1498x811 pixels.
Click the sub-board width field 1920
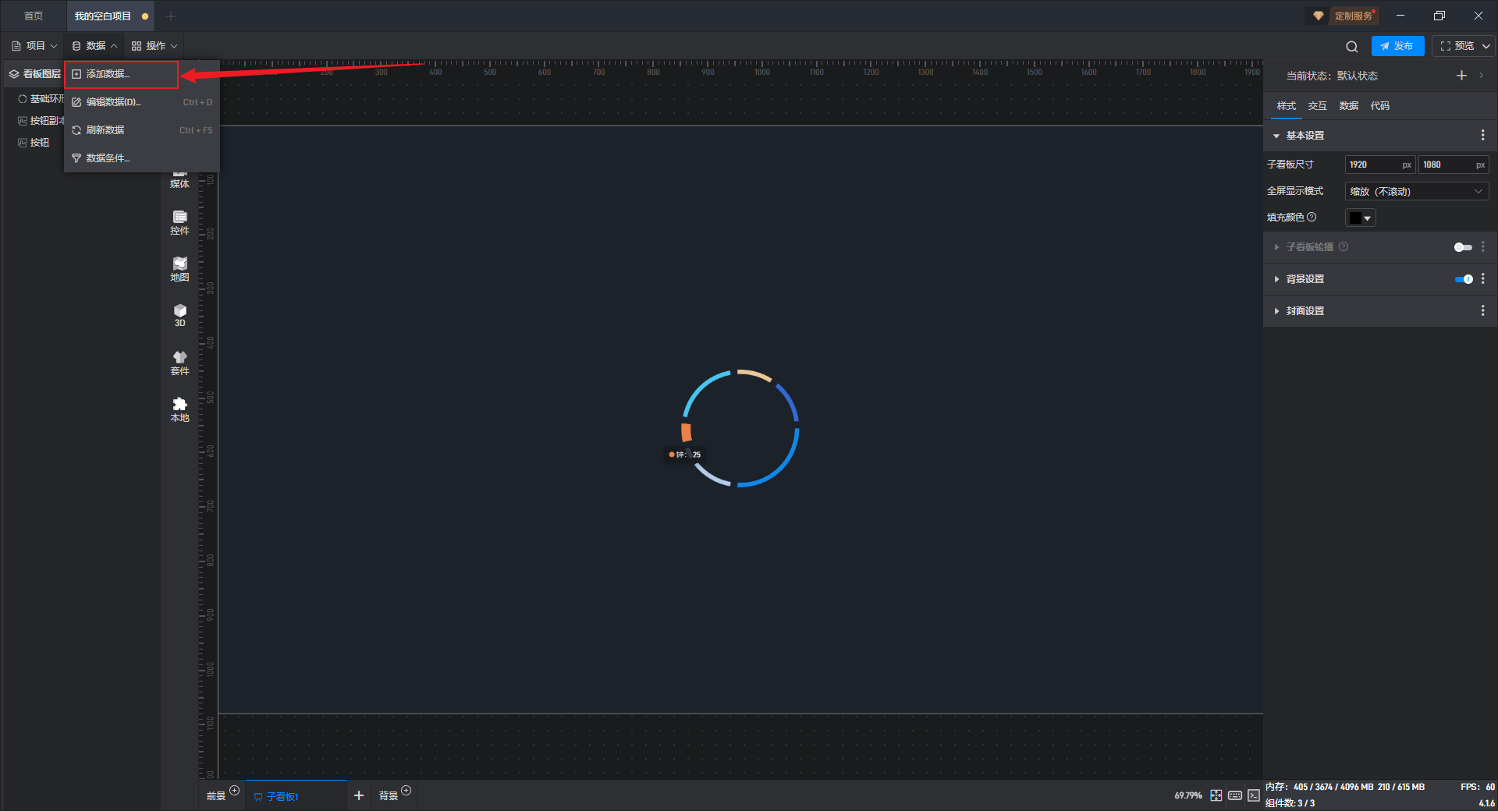tap(1379, 165)
